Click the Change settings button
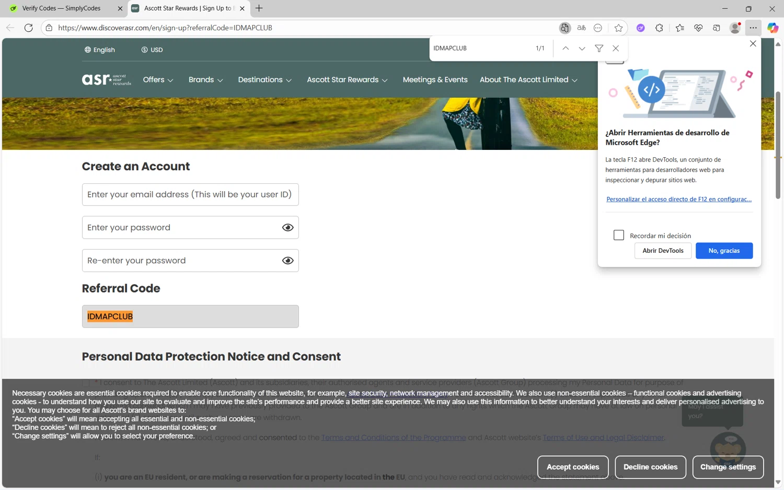 [x=728, y=467]
